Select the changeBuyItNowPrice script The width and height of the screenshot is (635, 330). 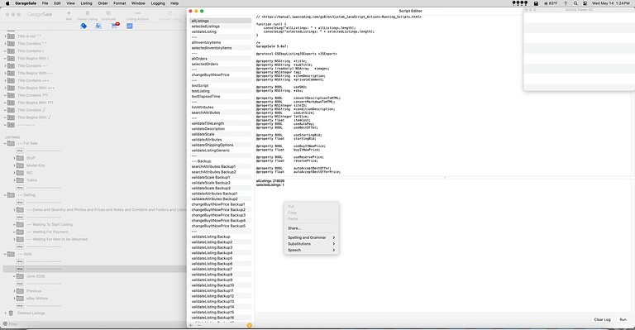[220, 75]
